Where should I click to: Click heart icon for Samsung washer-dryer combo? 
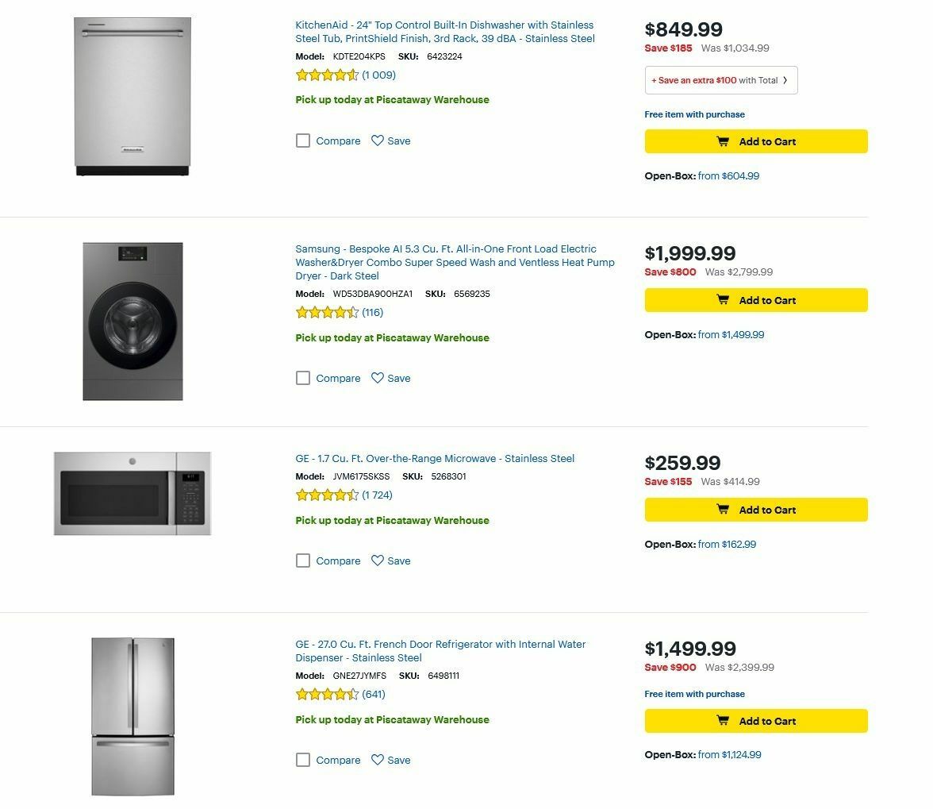[x=378, y=378]
